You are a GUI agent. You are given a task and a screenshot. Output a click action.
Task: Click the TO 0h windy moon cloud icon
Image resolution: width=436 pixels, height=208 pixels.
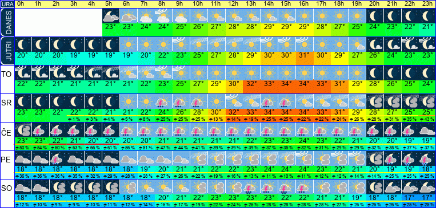[23, 73]
